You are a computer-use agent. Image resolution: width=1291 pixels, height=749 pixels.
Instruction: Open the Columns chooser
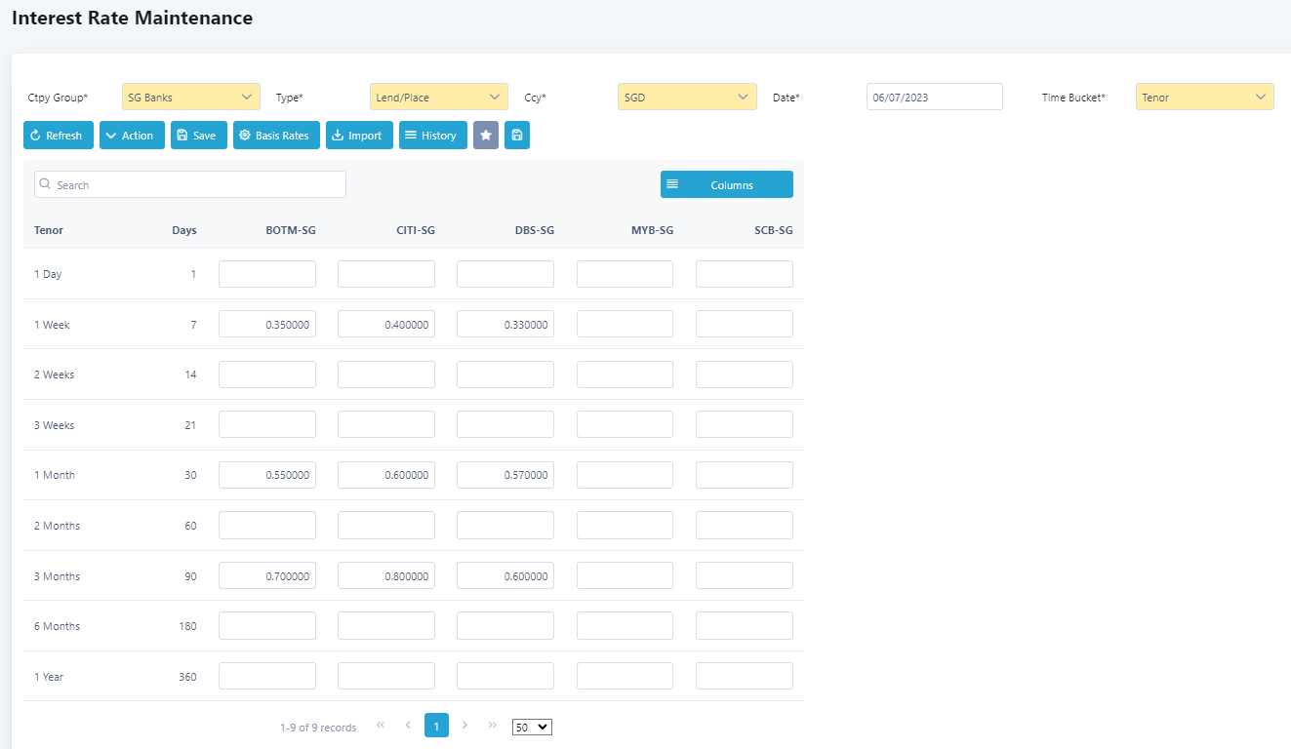[x=726, y=184]
